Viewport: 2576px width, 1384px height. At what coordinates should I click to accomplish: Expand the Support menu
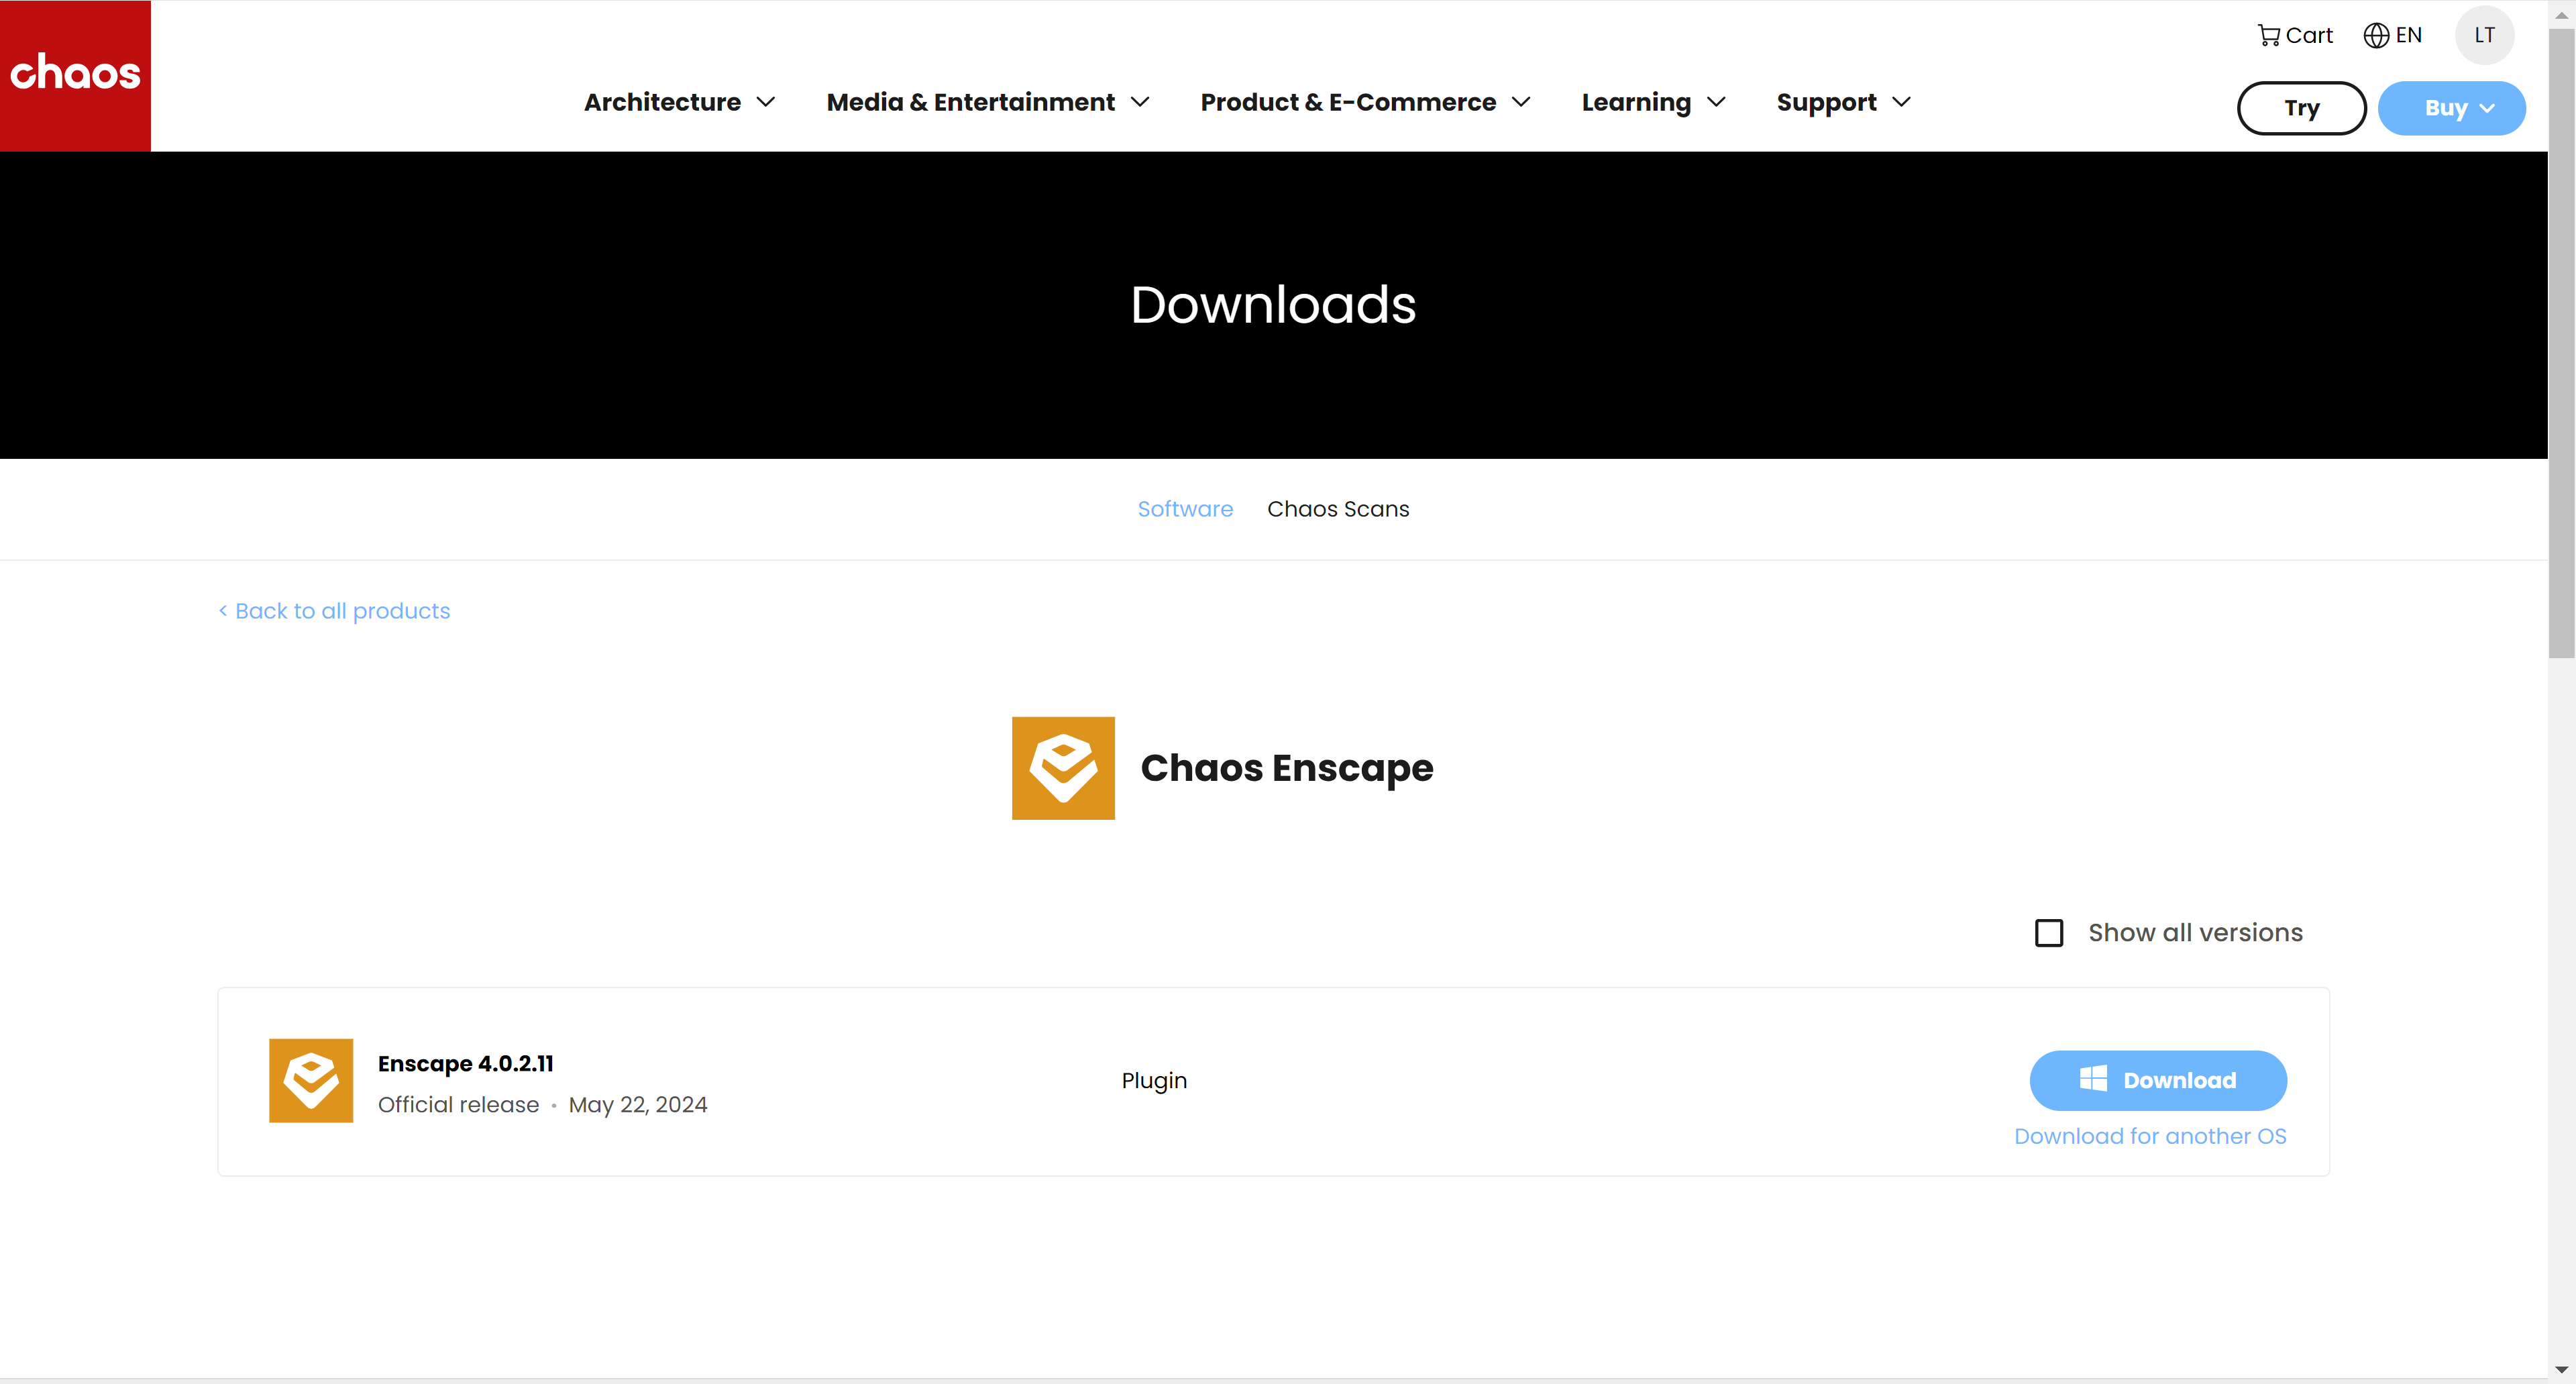pos(1844,102)
